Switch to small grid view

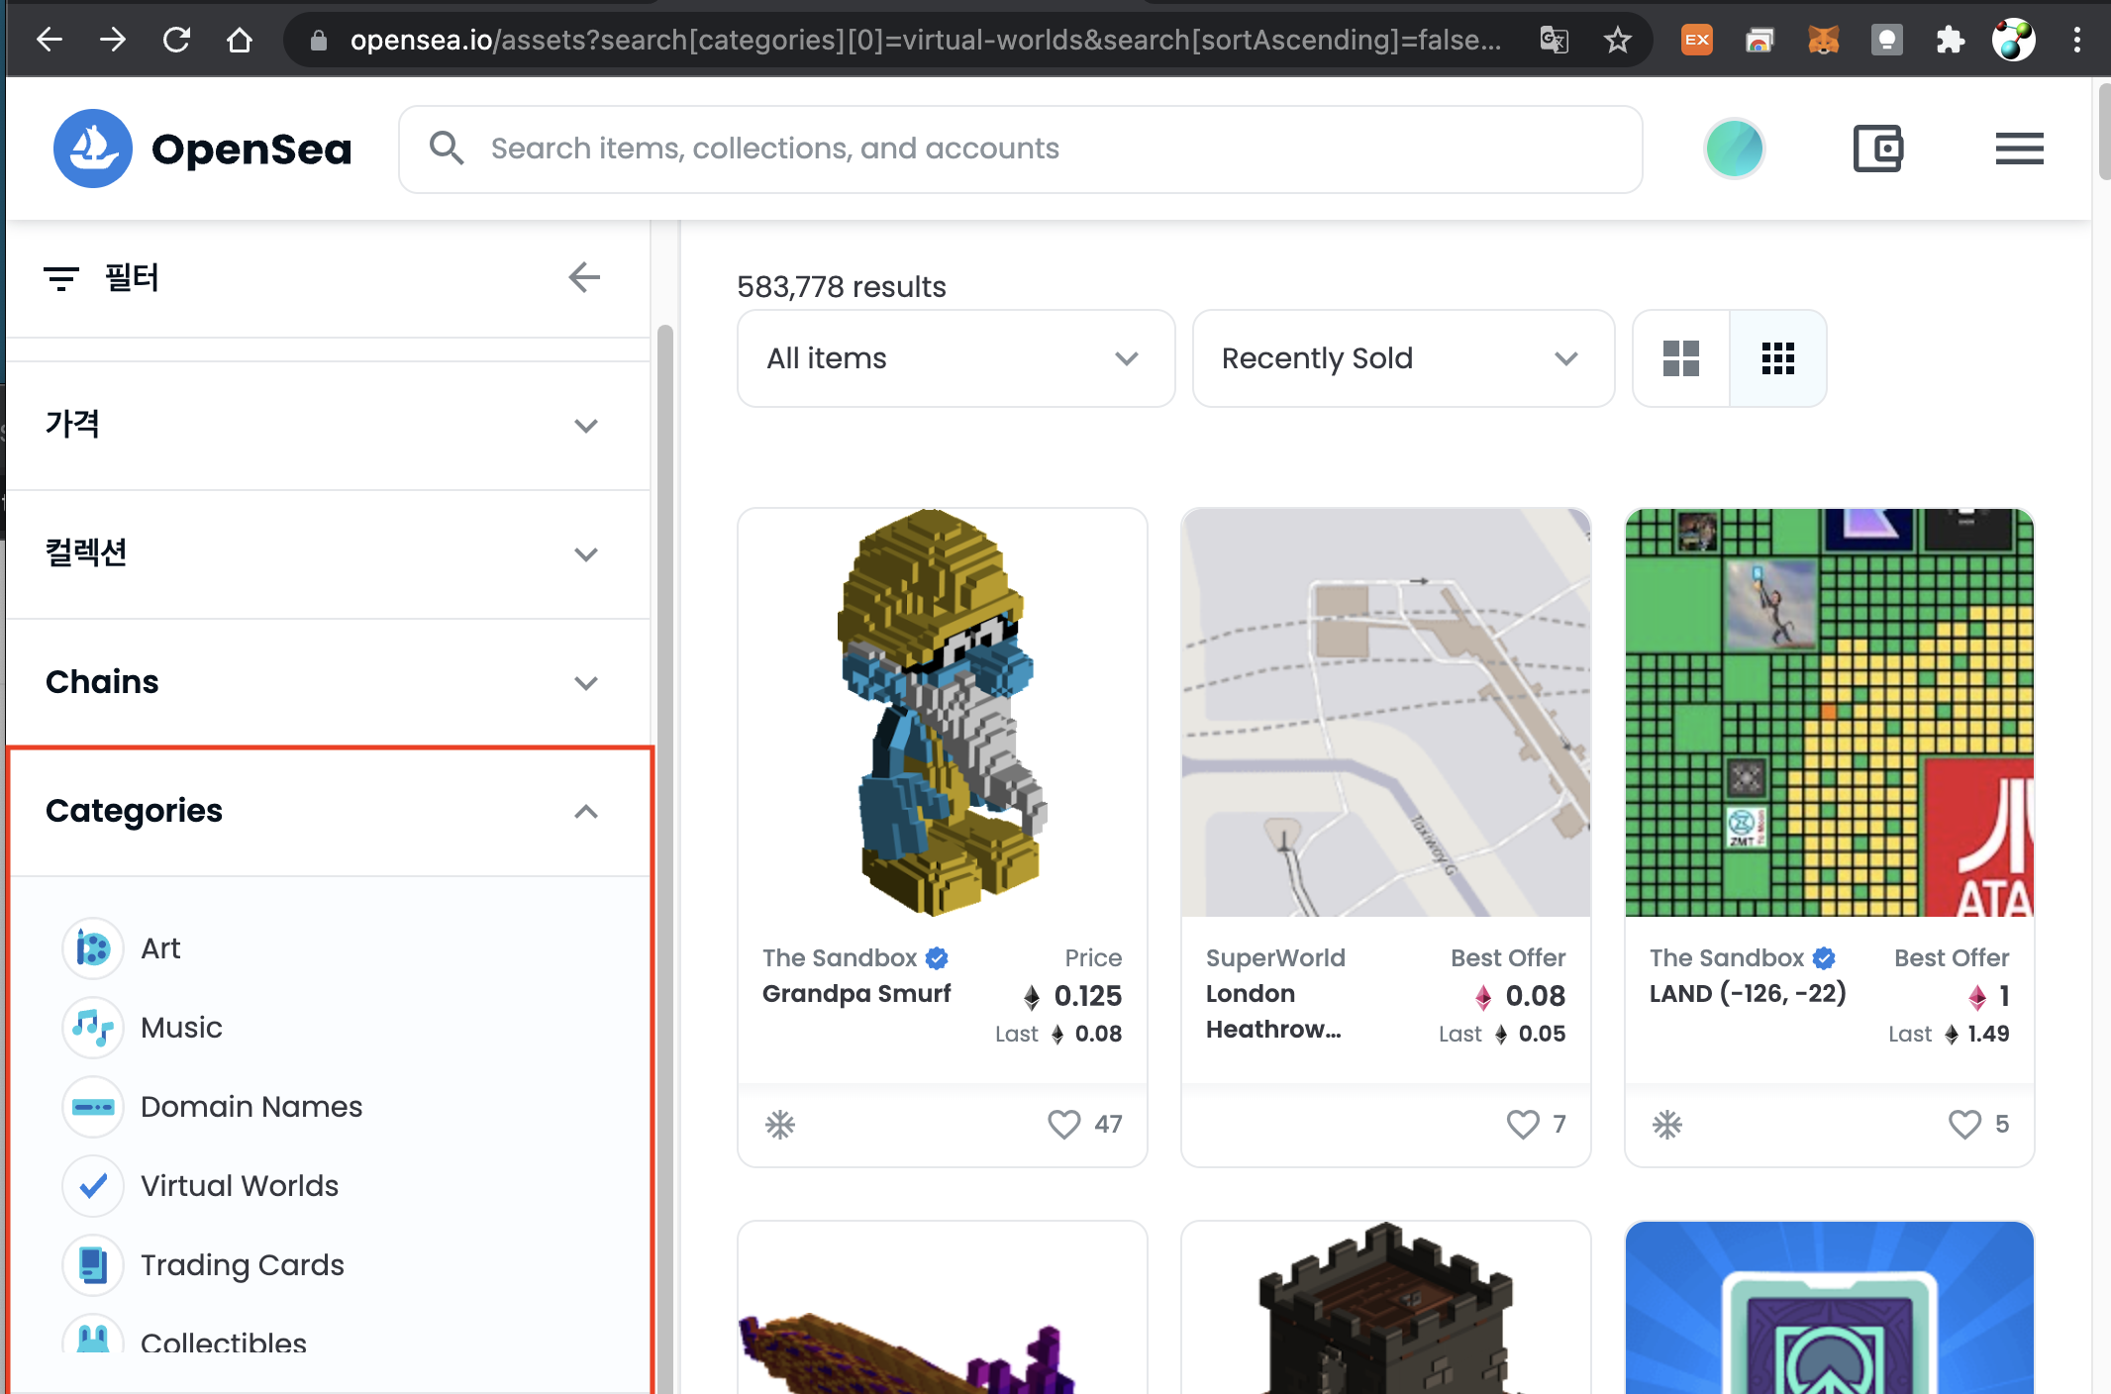click(x=1777, y=358)
